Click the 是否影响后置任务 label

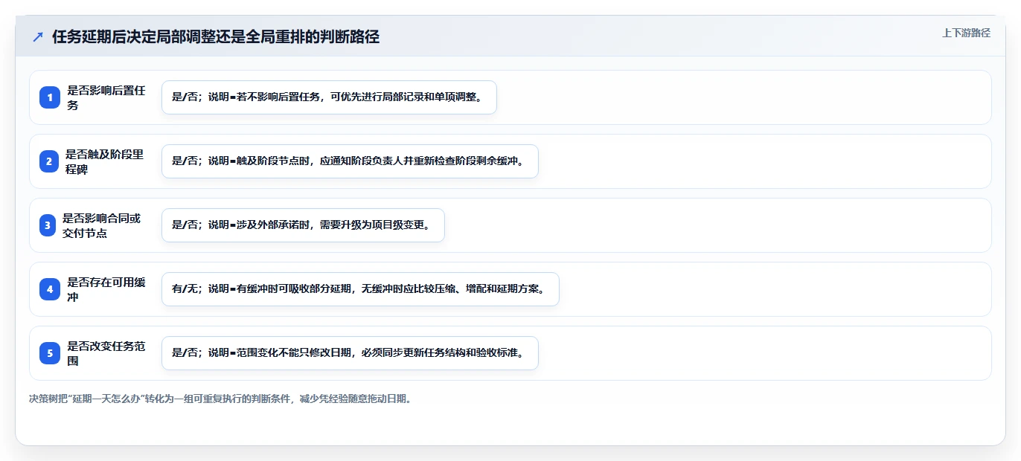click(x=106, y=97)
